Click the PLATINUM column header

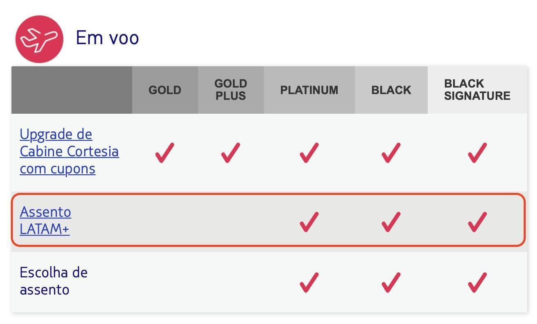click(309, 90)
